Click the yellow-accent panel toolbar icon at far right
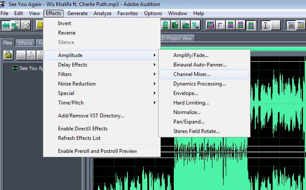This screenshot has width=306, height=190. (x=301, y=25)
